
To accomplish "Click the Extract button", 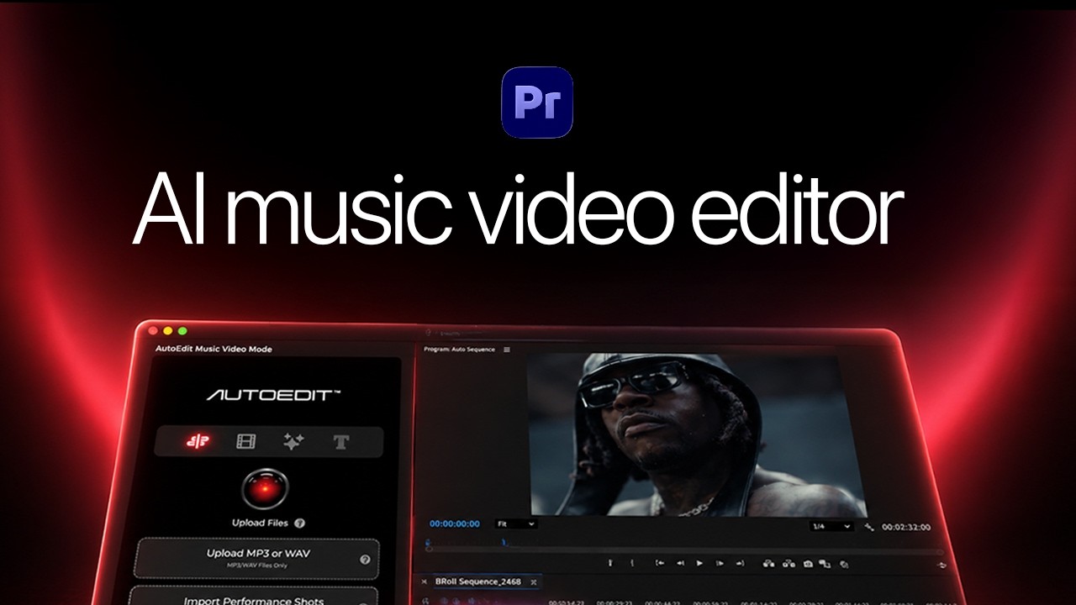I will (x=789, y=565).
